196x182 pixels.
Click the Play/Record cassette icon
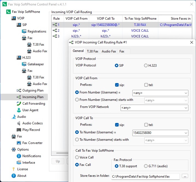(x=19, y=130)
